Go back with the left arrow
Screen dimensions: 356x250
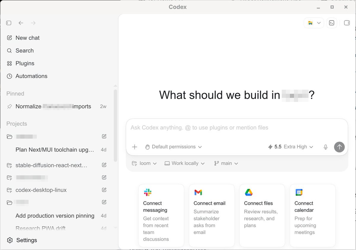pos(21,23)
